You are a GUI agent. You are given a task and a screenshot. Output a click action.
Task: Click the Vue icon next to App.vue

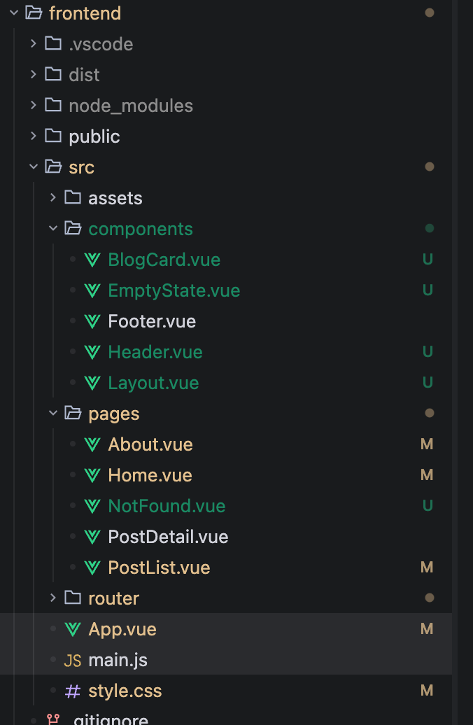click(x=73, y=629)
